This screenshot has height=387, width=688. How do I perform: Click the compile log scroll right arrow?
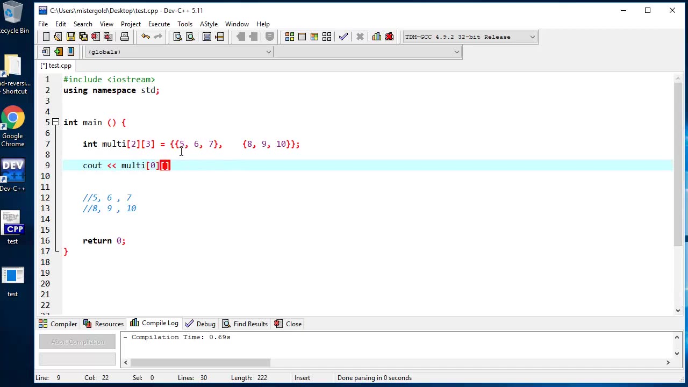click(668, 363)
